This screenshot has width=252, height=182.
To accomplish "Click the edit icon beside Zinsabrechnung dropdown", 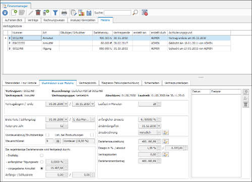I will [x=165, y=132].
